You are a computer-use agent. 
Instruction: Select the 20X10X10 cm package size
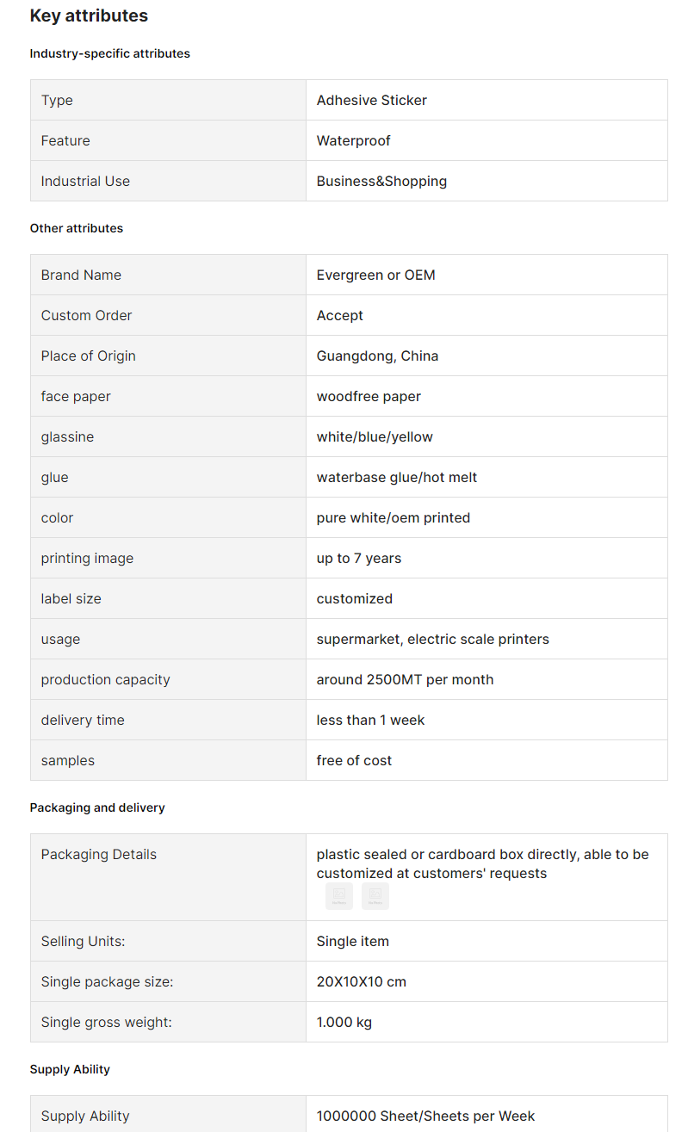click(362, 981)
